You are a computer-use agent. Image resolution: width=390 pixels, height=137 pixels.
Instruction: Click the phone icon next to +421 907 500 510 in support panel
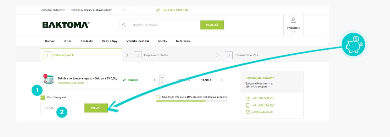[247, 98]
